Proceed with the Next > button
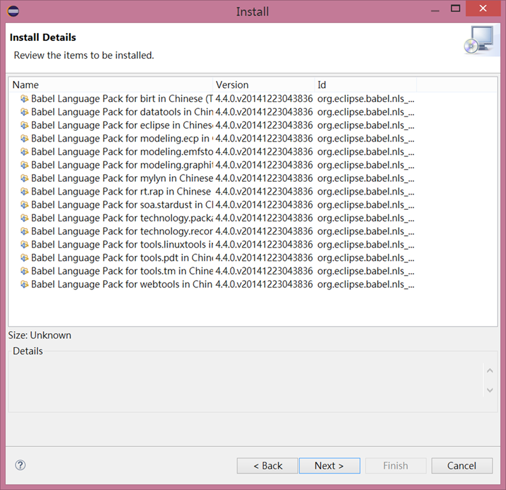Viewport: 506px width, 490px height. pos(329,466)
